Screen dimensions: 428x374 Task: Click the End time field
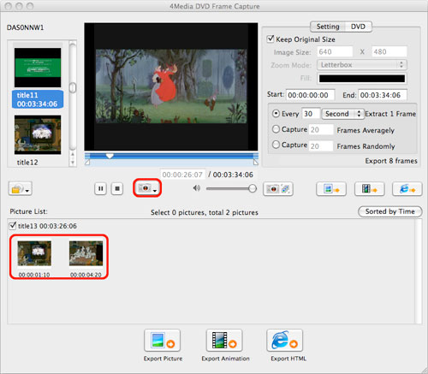tap(383, 95)
